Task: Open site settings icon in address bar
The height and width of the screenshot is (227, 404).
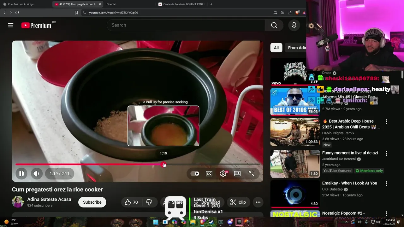Action: pos(84,13)
